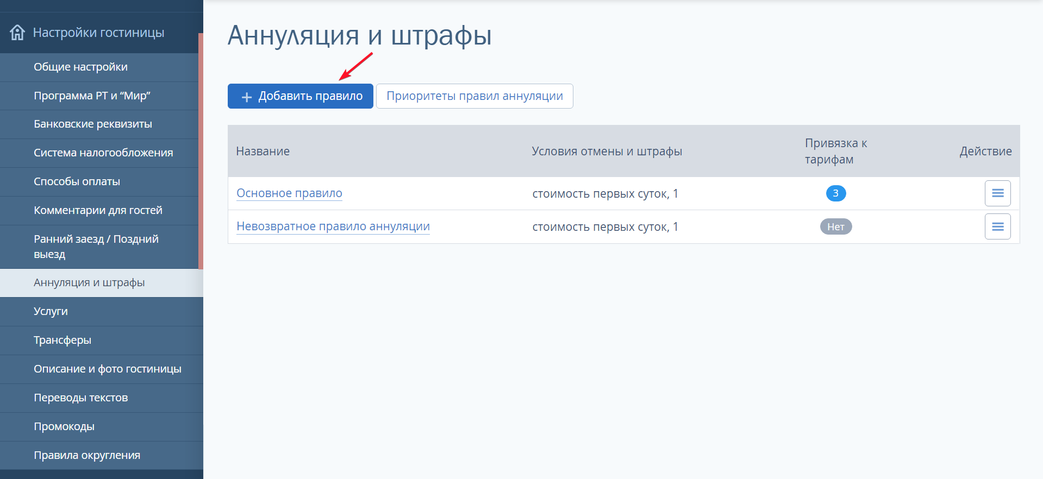
Task: Select Банковские реквизиты in sidebar
Action: tap(99, 124)
